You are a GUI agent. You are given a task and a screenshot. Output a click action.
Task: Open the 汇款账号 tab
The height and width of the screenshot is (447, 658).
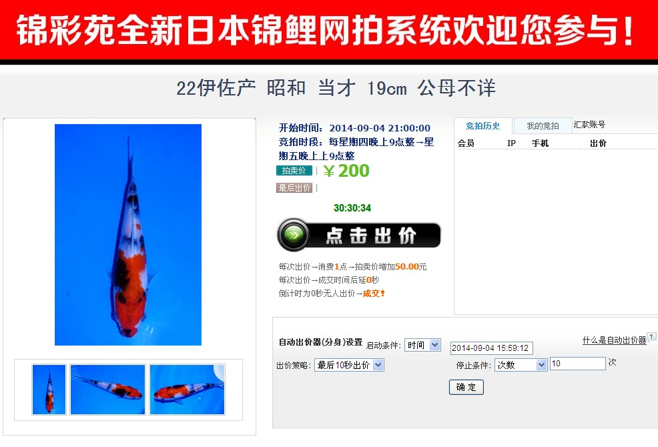coord(590,125)
